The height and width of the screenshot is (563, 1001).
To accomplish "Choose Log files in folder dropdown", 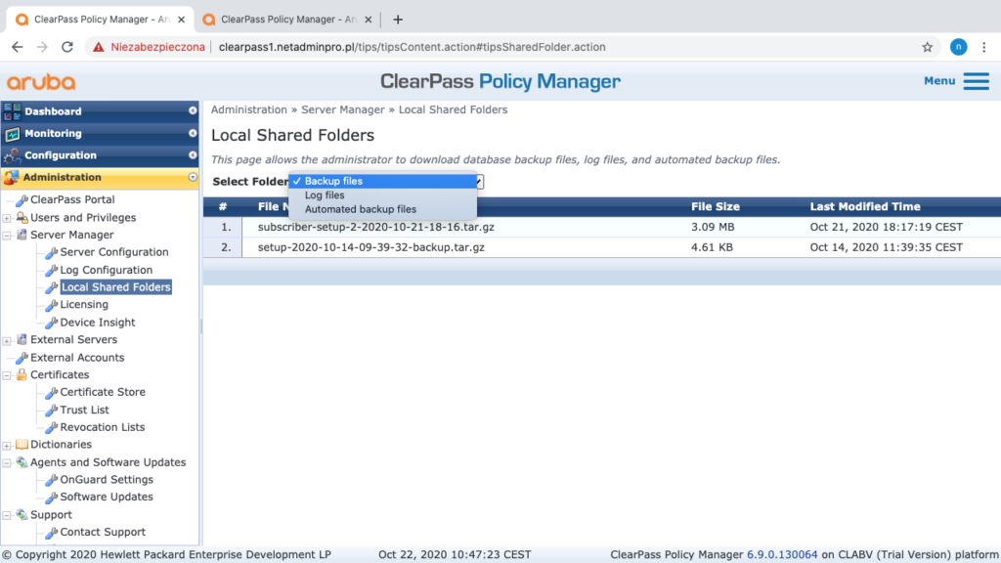I will click(x=325, y=195).
